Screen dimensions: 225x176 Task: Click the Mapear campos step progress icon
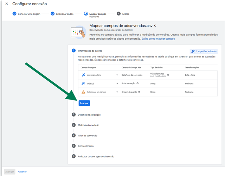tap(86, 14)
